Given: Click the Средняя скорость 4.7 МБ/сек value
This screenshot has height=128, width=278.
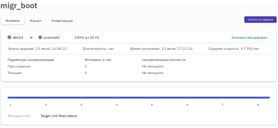Looking at the screenshot, I should (x=233, y=49).
